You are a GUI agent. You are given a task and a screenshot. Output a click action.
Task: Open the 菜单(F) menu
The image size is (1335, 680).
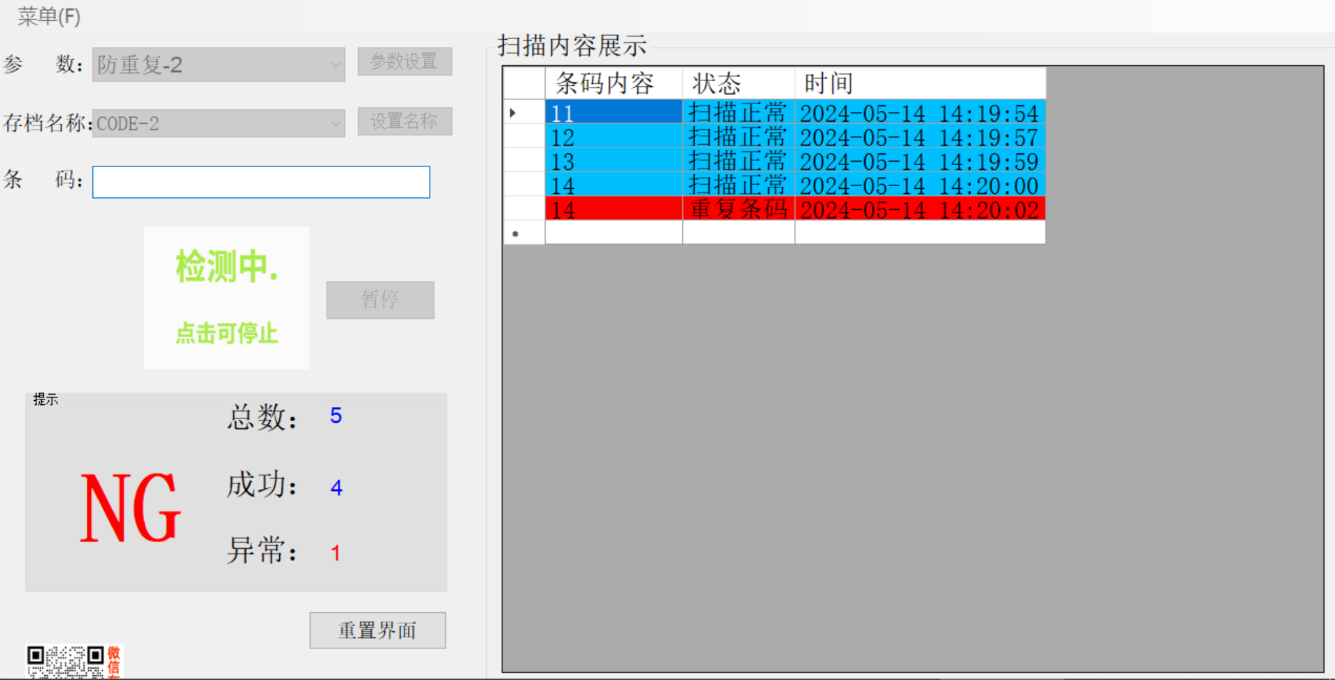pyautogui.click(x=48, y=16)
